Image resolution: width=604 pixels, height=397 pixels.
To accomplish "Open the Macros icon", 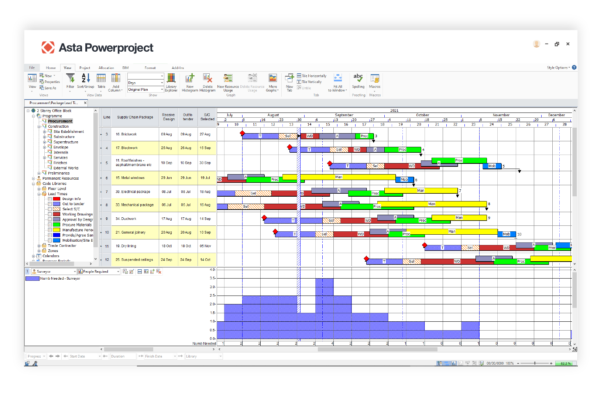I will pos(375,78).
